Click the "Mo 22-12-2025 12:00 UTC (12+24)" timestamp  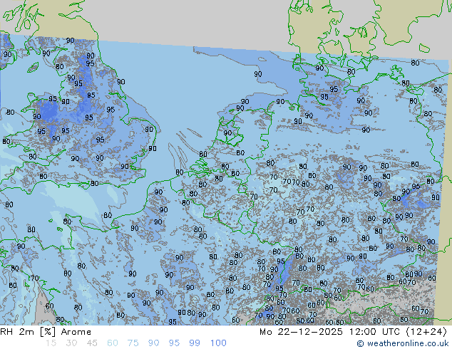click(x=353, y=332)
